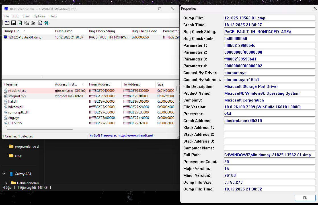Click the file icon beside cng.sys
Image resolution: width=318 pixels, height=205 pixels.
[x=5, y=118]
